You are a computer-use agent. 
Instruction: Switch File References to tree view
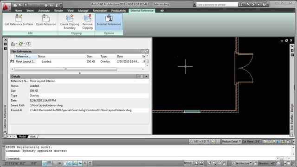coord(147,51)
